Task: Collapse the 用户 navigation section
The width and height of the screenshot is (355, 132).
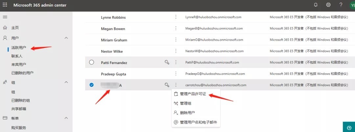Action: coord(66,38)
